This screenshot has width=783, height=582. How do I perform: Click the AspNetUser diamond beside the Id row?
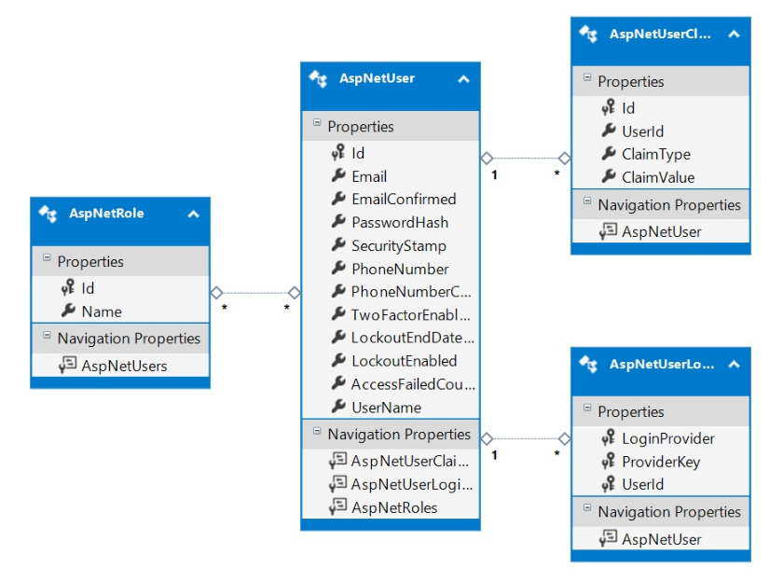click(487, 159)
